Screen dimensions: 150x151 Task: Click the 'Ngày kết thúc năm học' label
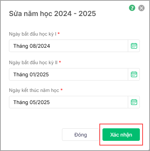pos(34,90)
